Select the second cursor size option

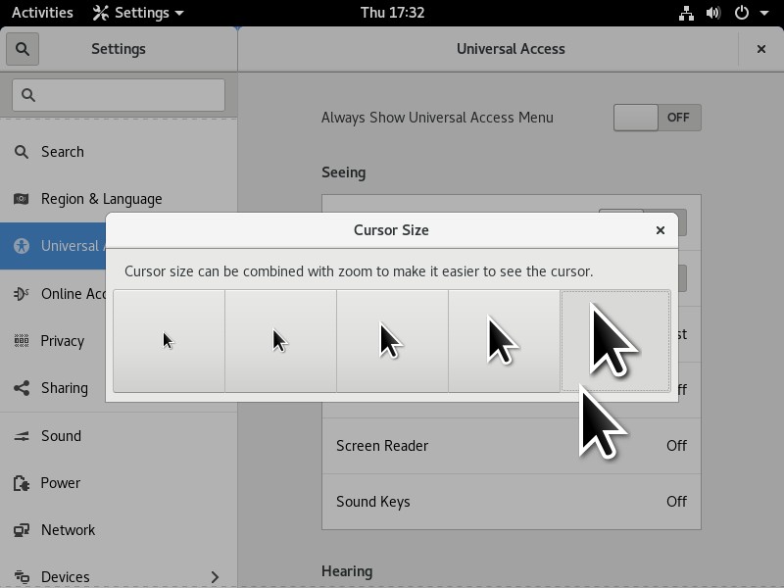[x=280, y=341]
